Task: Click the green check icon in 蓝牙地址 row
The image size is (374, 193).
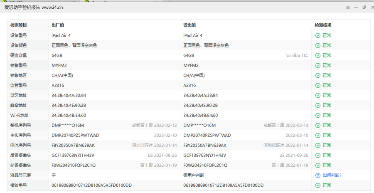Action: pyautogui.click(x=318, y=96)
